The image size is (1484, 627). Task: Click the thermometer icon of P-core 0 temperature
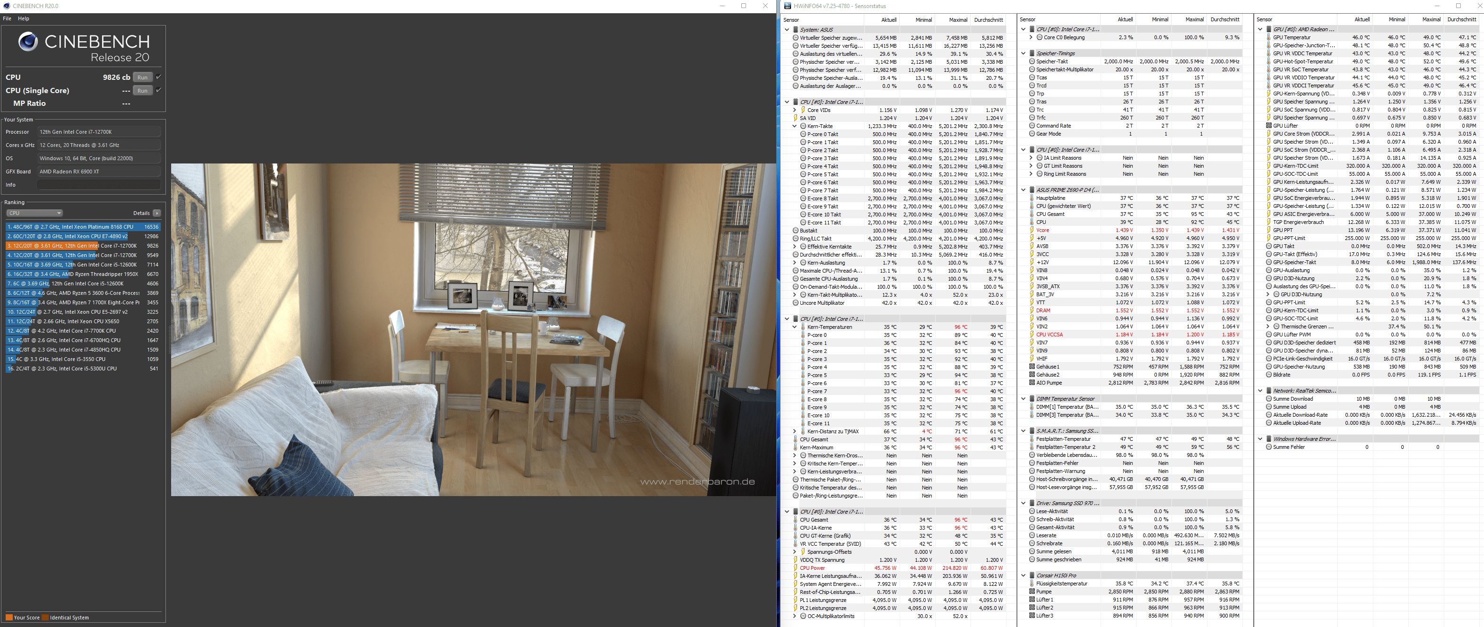click(x=803, y=335)
